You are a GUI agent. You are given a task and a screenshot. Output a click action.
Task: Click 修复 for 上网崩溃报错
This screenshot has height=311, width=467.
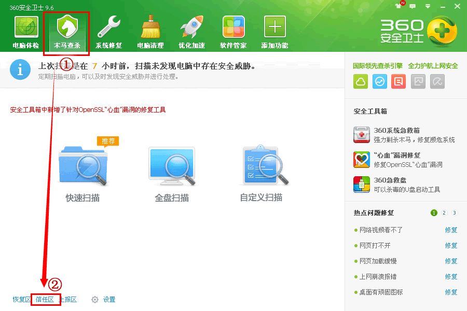[451, 276]
